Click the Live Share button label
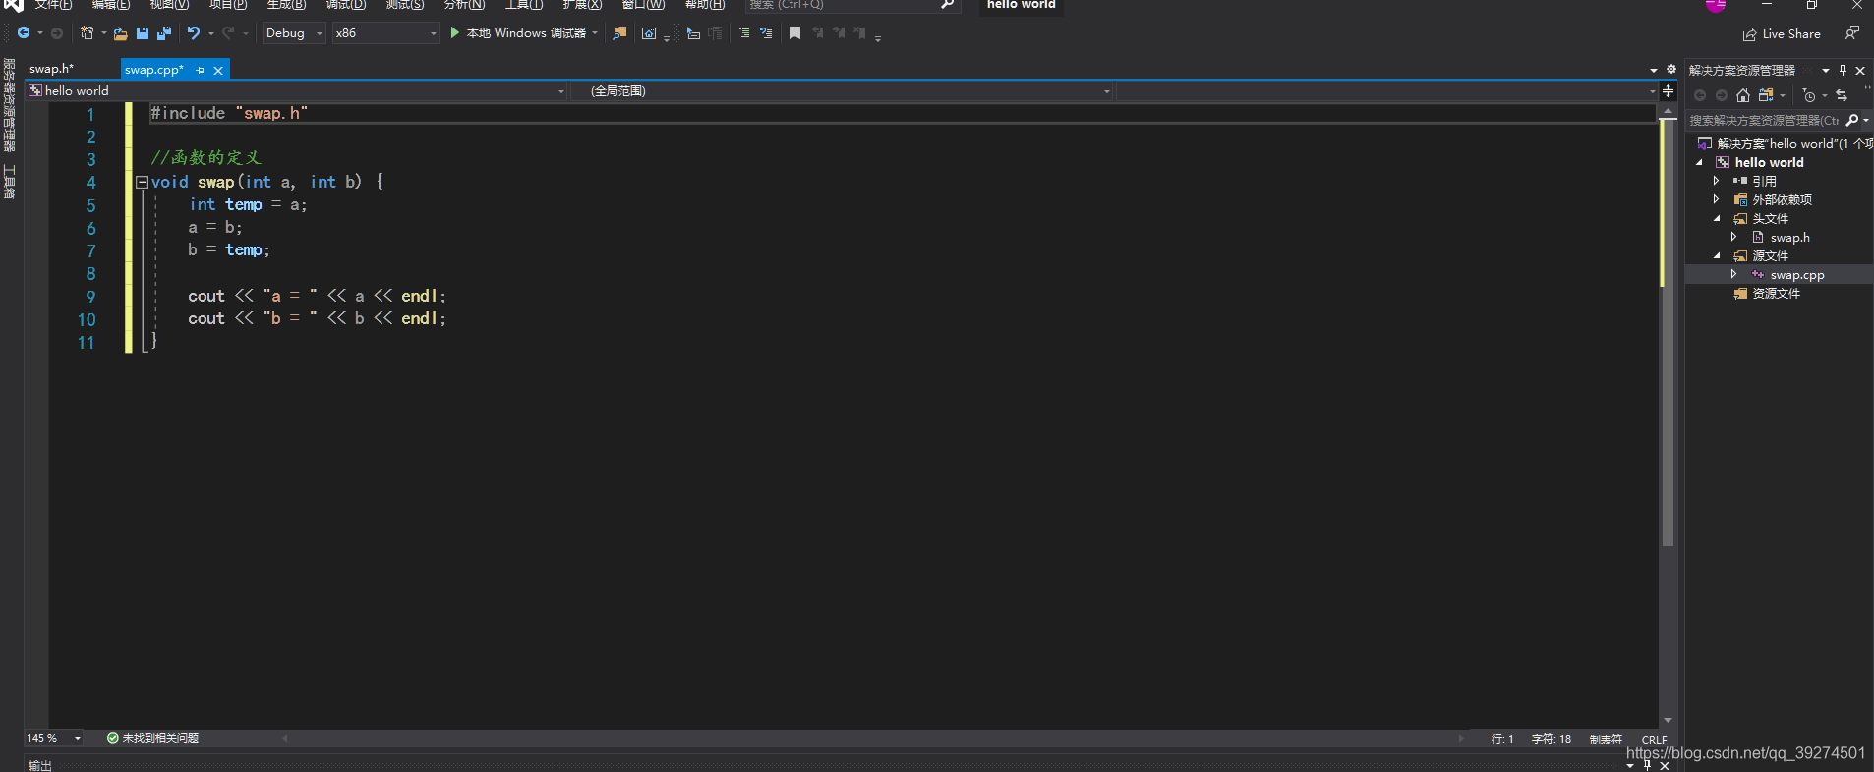The height and width of the screenshot is (772, 1874). point(1791,34)
